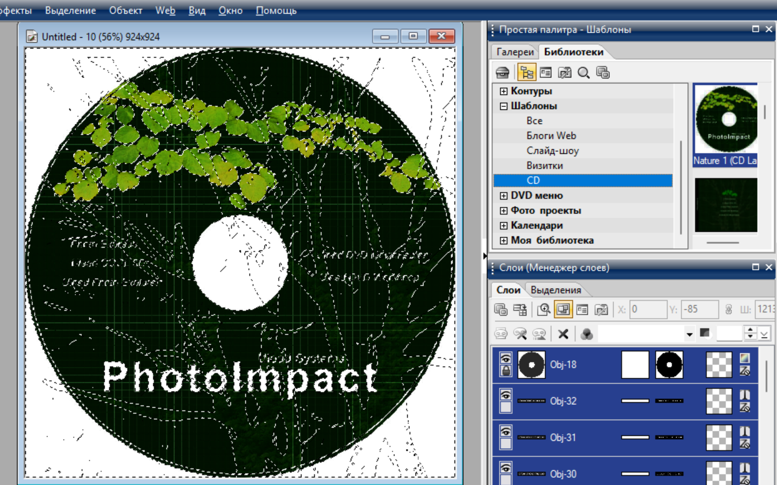Viewport: 777px width, 485px height.
Task: Hide the Obj-32 layer with its eye icon
Action: pos(506,395)
